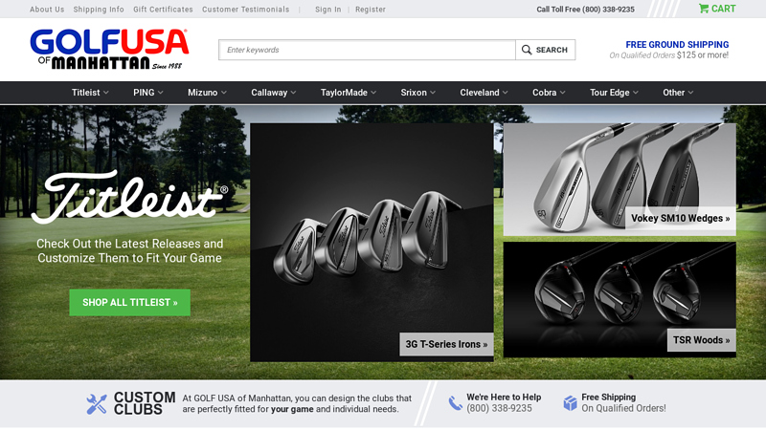Viewport: 766px width, 430px height.
Task: Expand the Srixon menu chevron
Action: click(x=433, y=93)
